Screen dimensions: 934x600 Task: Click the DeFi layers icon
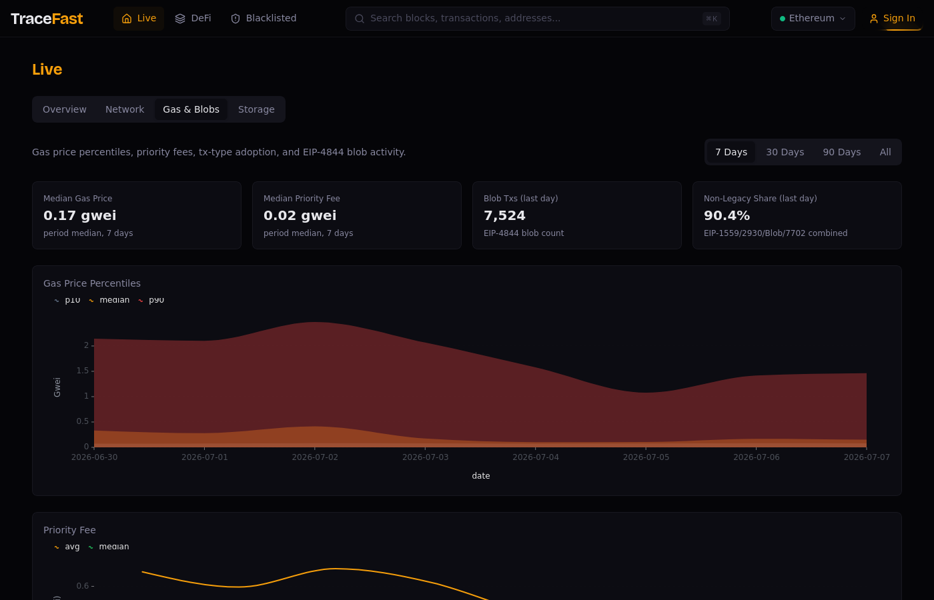point(180,19)
